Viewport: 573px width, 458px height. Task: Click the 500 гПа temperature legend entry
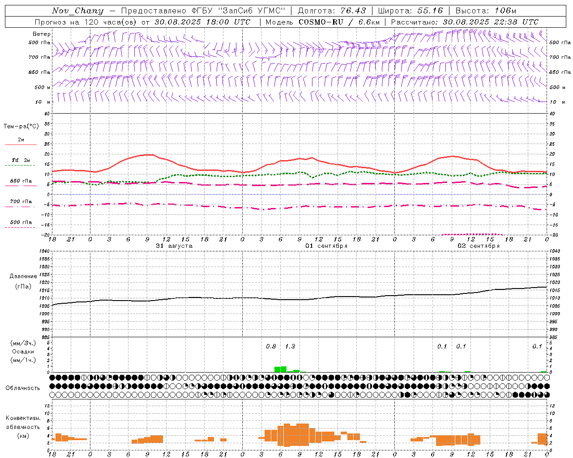21,222
